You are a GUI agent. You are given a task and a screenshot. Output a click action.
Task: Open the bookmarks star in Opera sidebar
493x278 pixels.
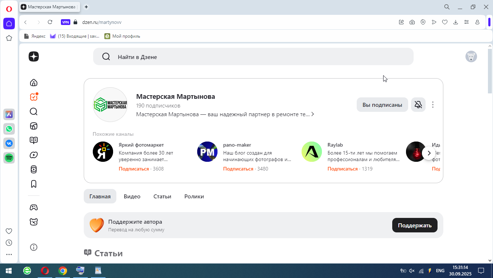9,38
